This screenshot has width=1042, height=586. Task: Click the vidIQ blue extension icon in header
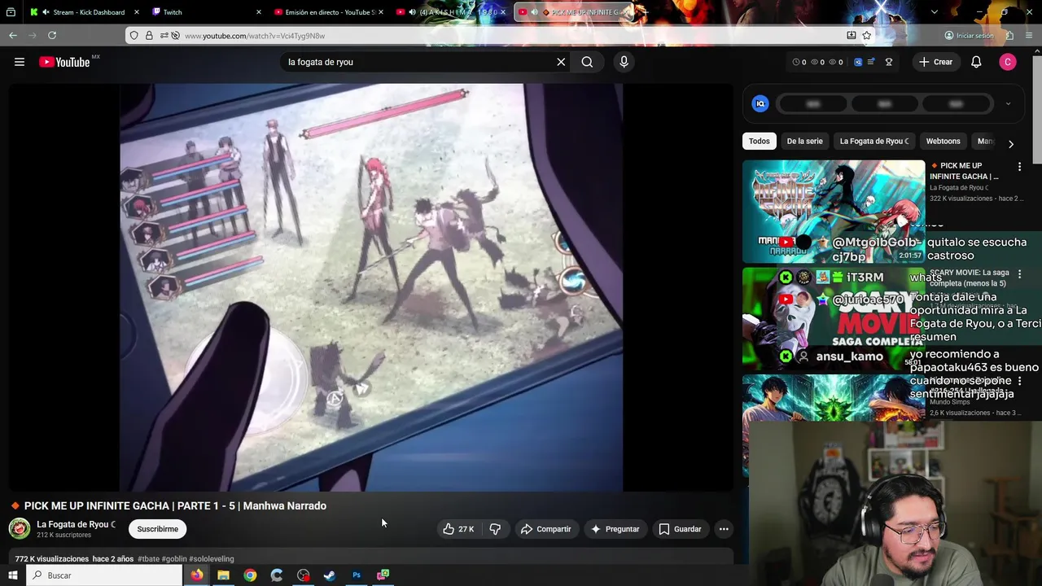click(x=857, y=62)
